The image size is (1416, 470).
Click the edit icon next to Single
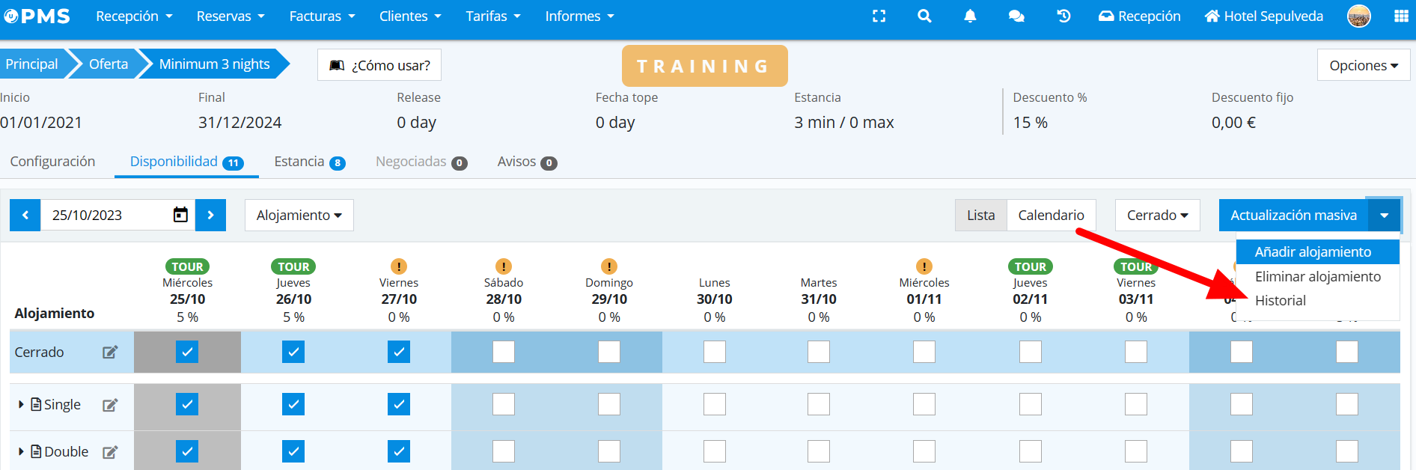[110, 405]
